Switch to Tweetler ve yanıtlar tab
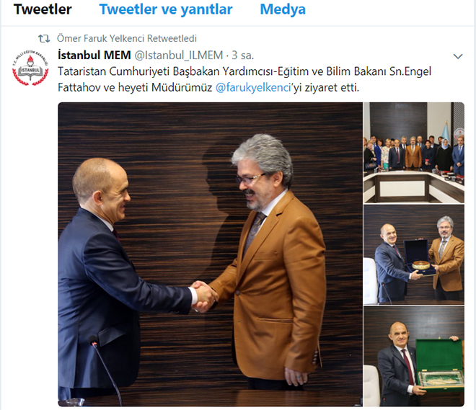 pos(166,9)
